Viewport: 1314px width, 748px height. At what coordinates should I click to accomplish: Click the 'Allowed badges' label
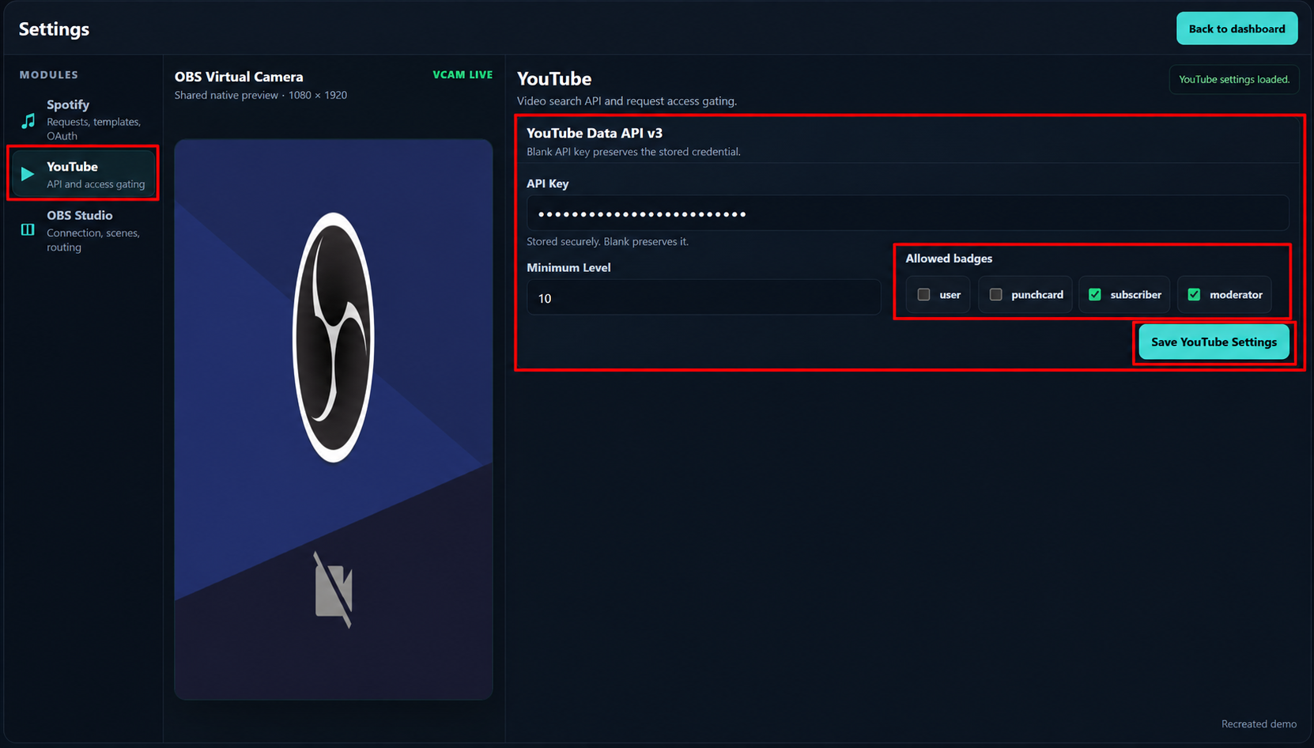pyautogui.click(x=949, y=259)
